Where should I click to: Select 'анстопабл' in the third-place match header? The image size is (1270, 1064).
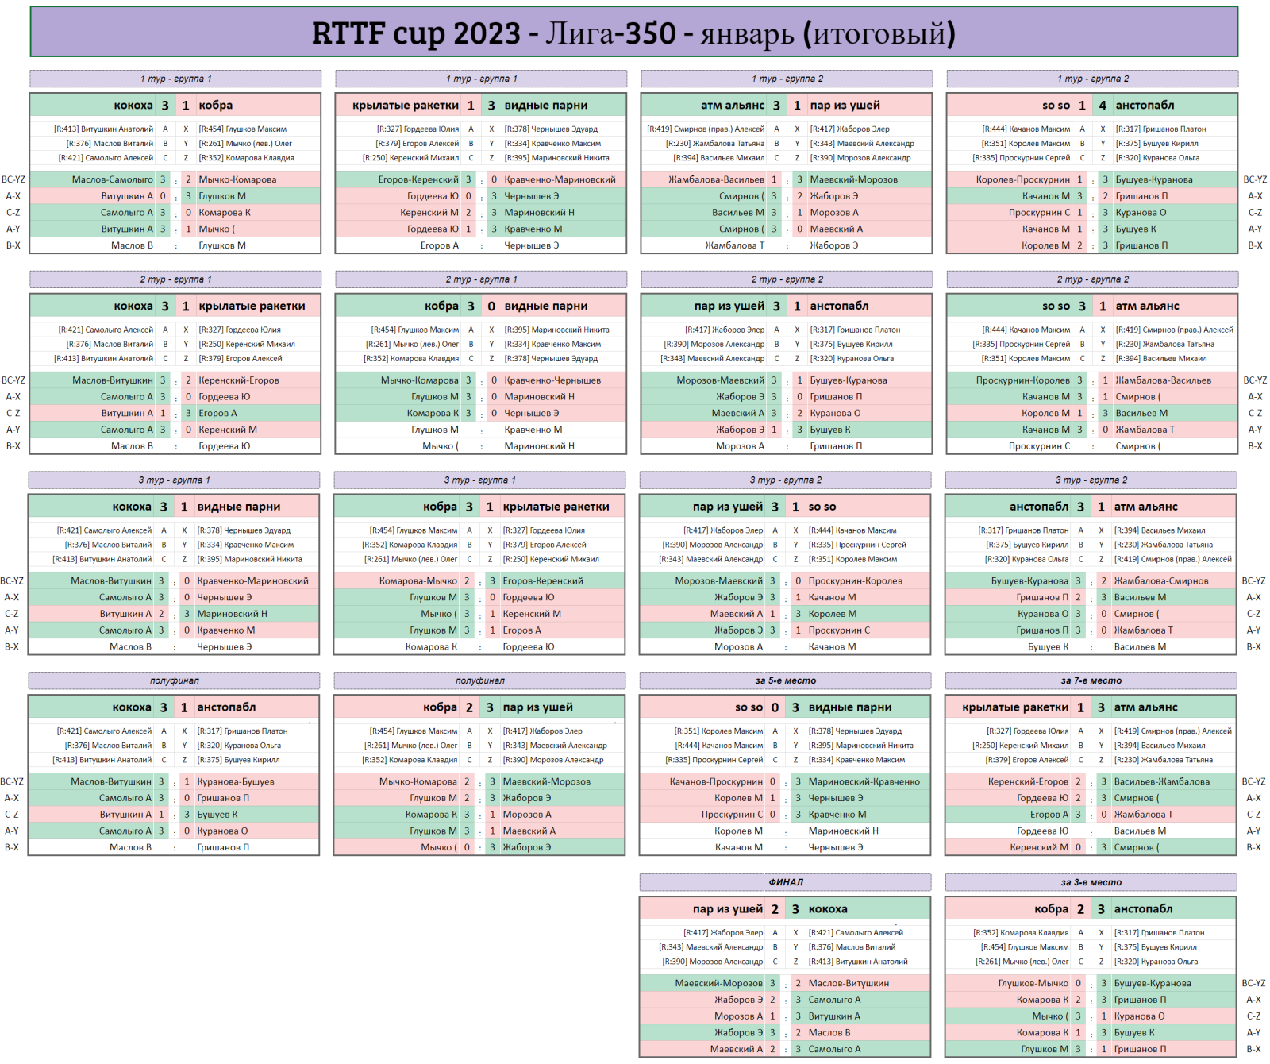pyautogui.click(x=1143, y=908)
